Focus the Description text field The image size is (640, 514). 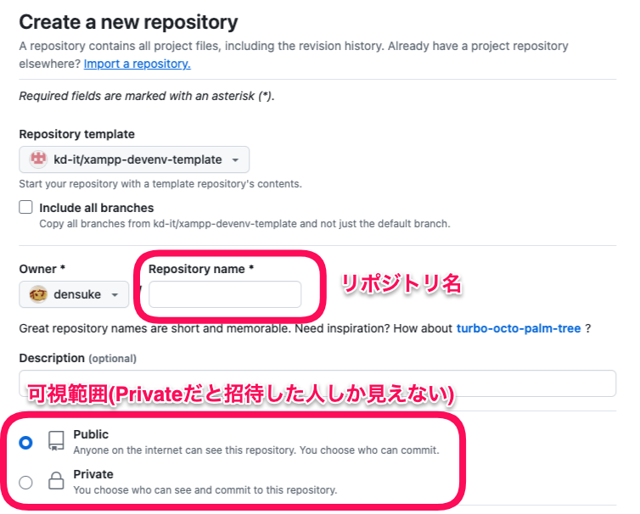(317, 383)
